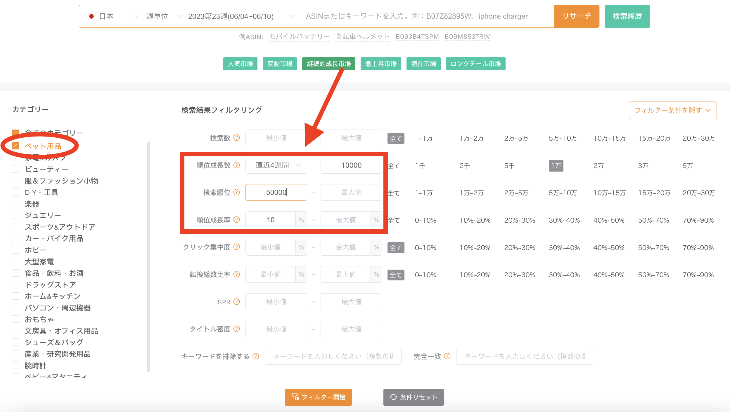Collapse filters with フィルター条件を隠す

click(672, 110)
